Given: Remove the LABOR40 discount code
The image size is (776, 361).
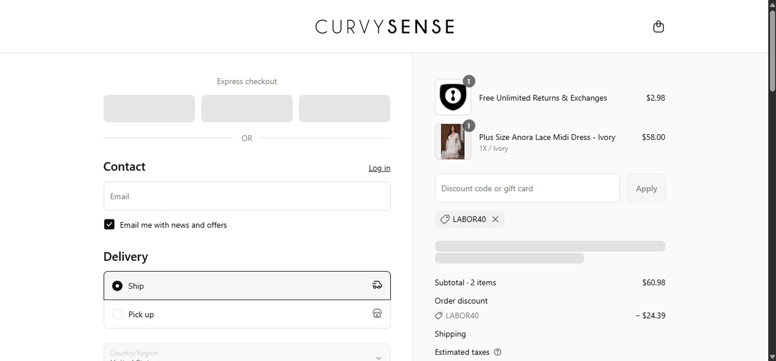Looking at the screenshot, I should point(495,219).
